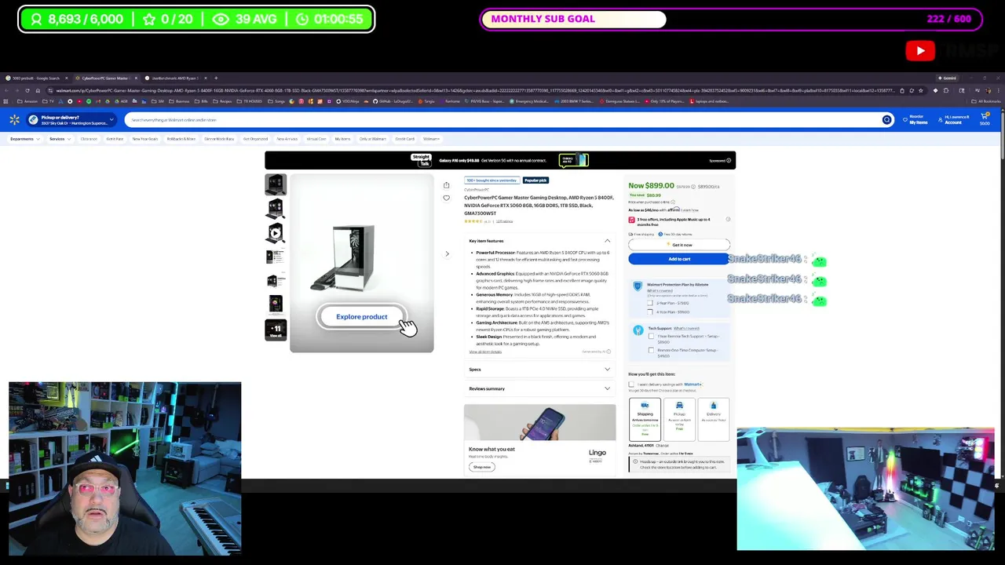Image resolution: width=1005 pixels, height=565 pixels.
Task: Open the Walmart+ nav item
Action: click(x=431, y=139)
